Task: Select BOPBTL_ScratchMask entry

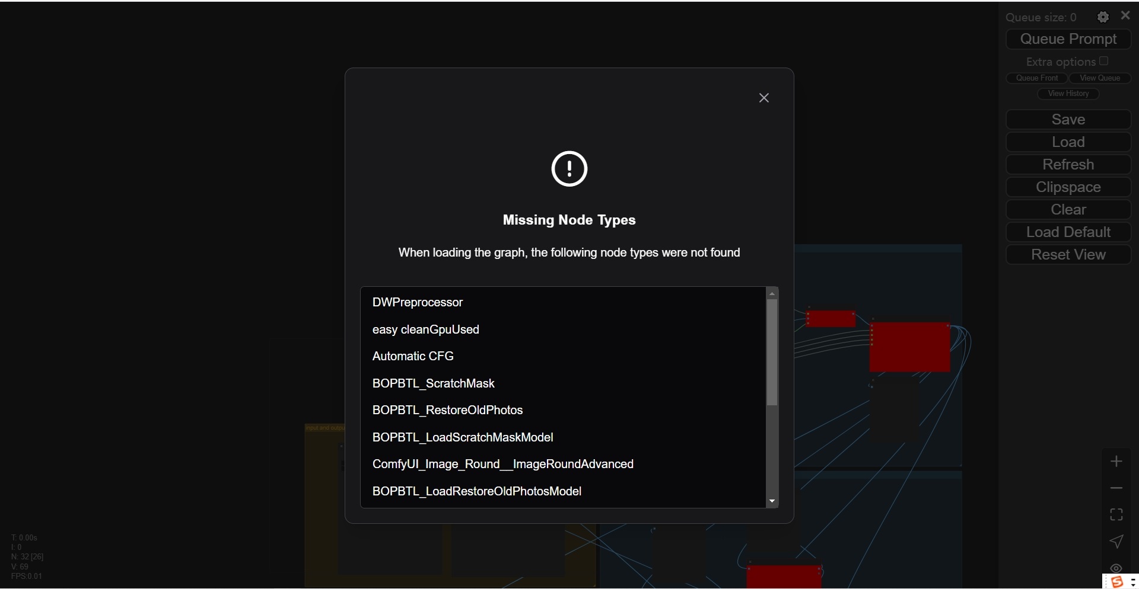Action: click(x=434, y=383)
